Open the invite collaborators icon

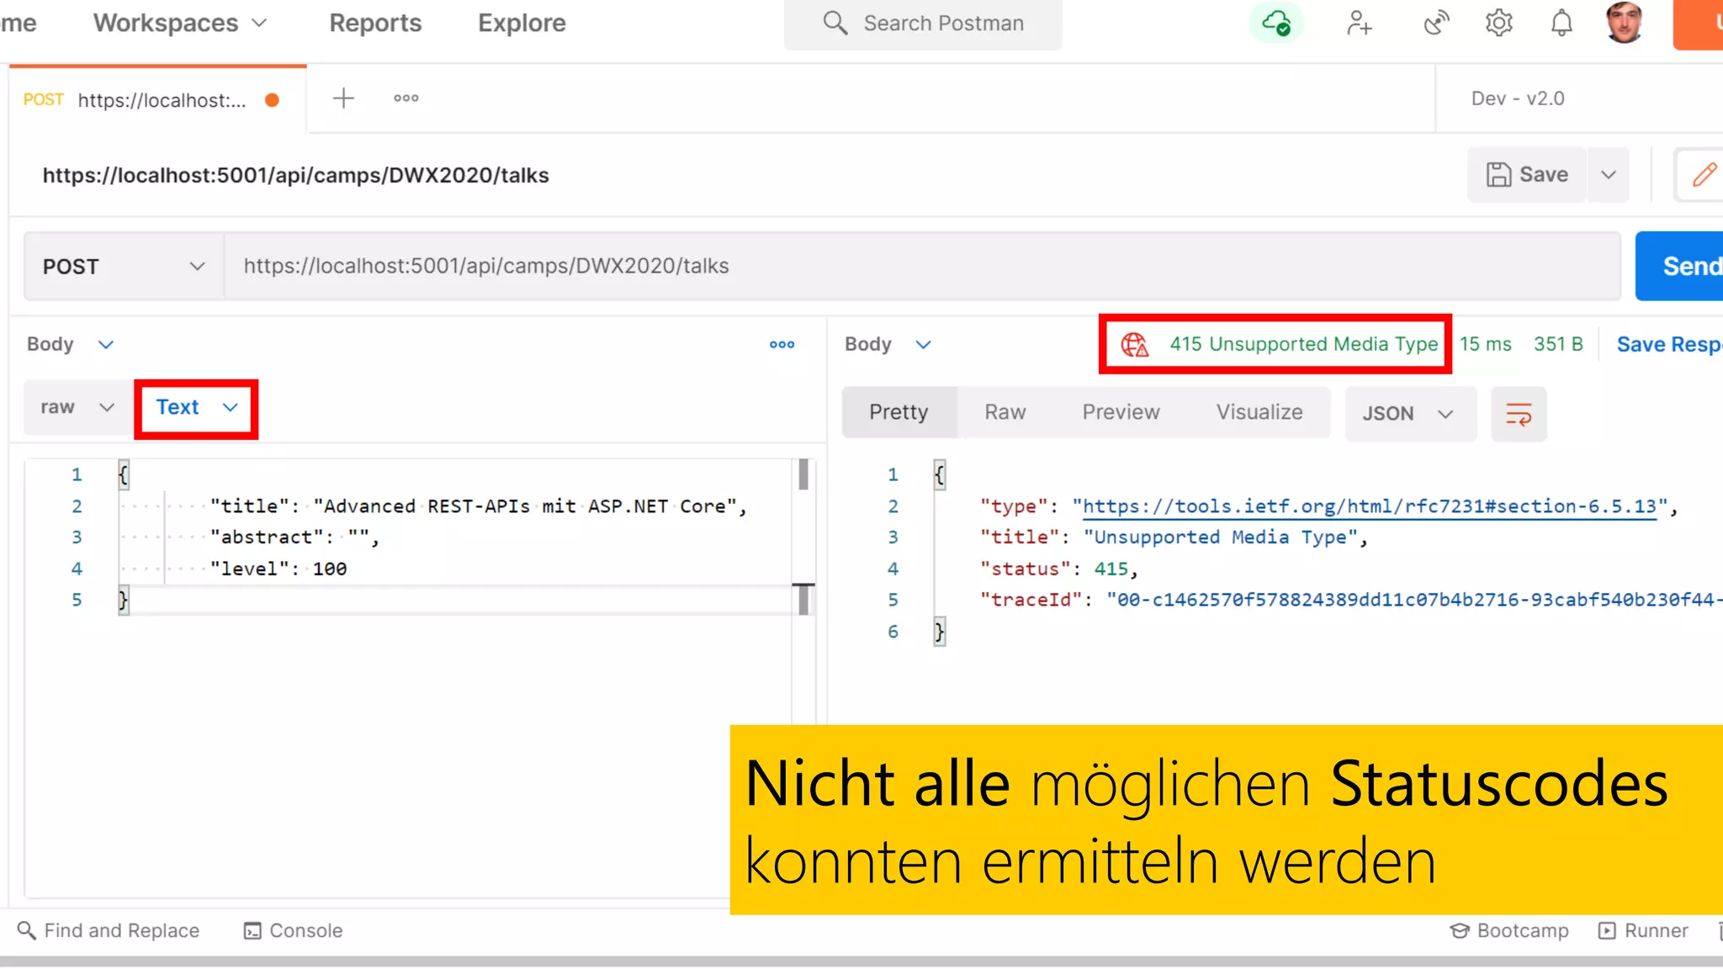(1358, 23)
